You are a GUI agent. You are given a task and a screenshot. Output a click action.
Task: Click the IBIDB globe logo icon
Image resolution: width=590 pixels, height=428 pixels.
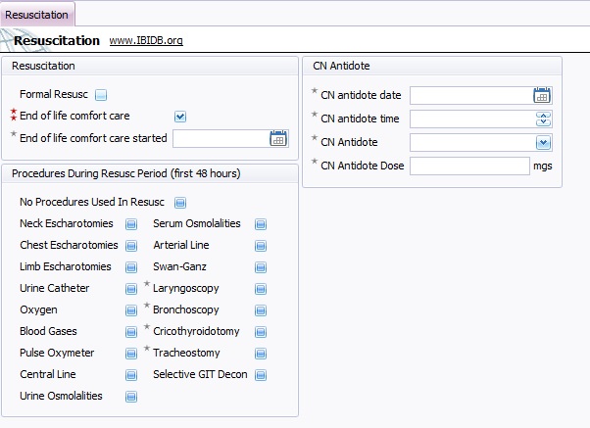coord(10,41)
